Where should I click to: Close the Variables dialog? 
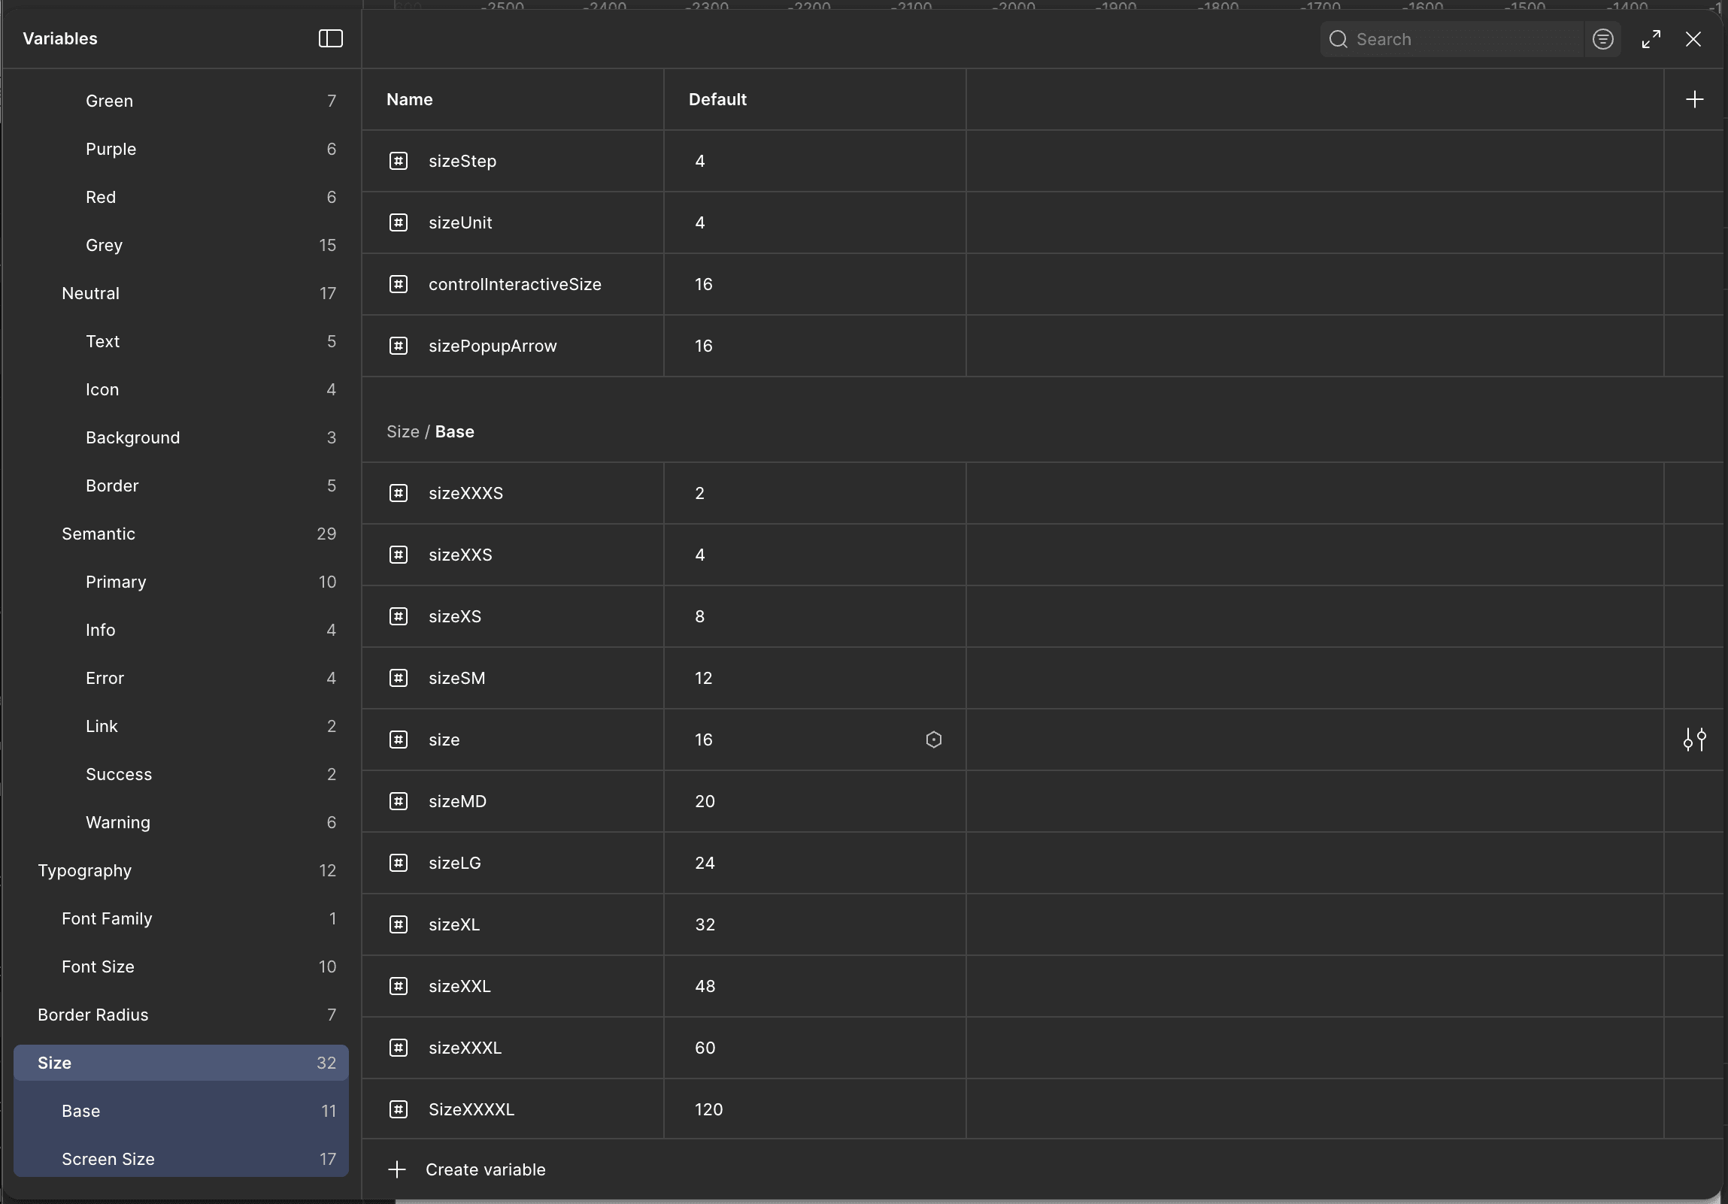[1693, 39]
